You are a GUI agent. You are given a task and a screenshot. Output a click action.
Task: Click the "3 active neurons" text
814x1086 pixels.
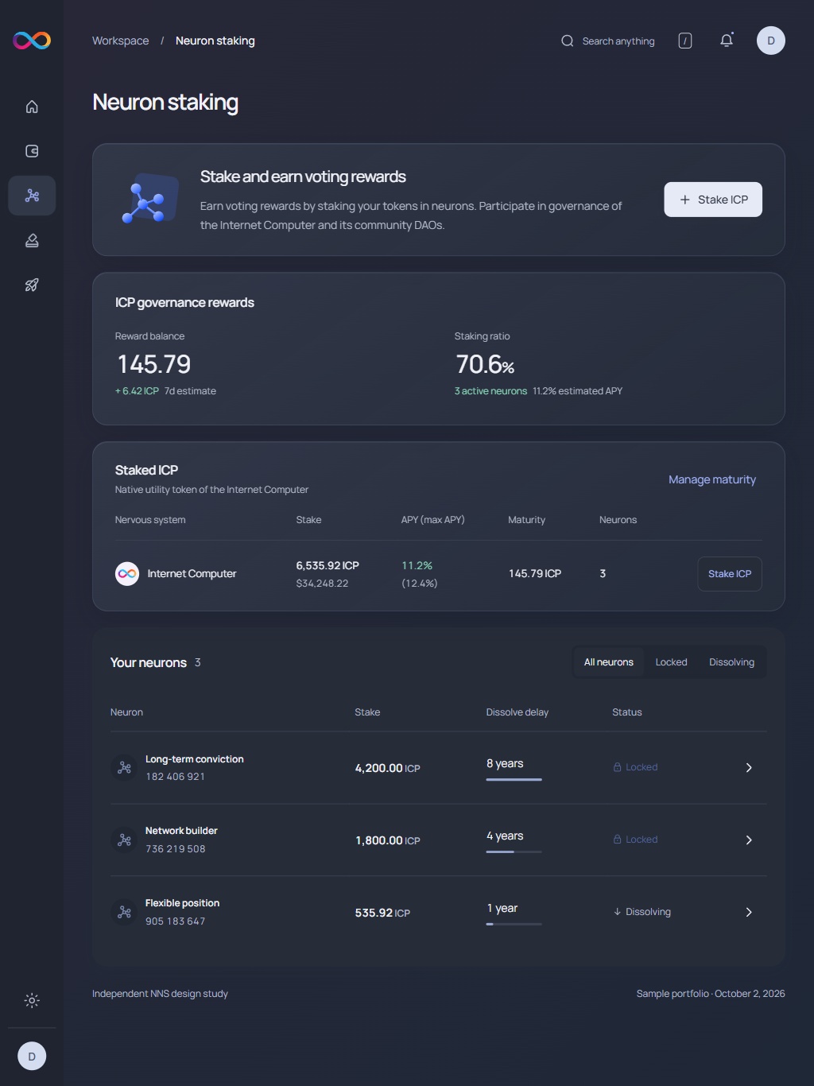click(490, 391)
